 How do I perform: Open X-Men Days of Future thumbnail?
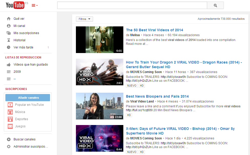point(99,138)
